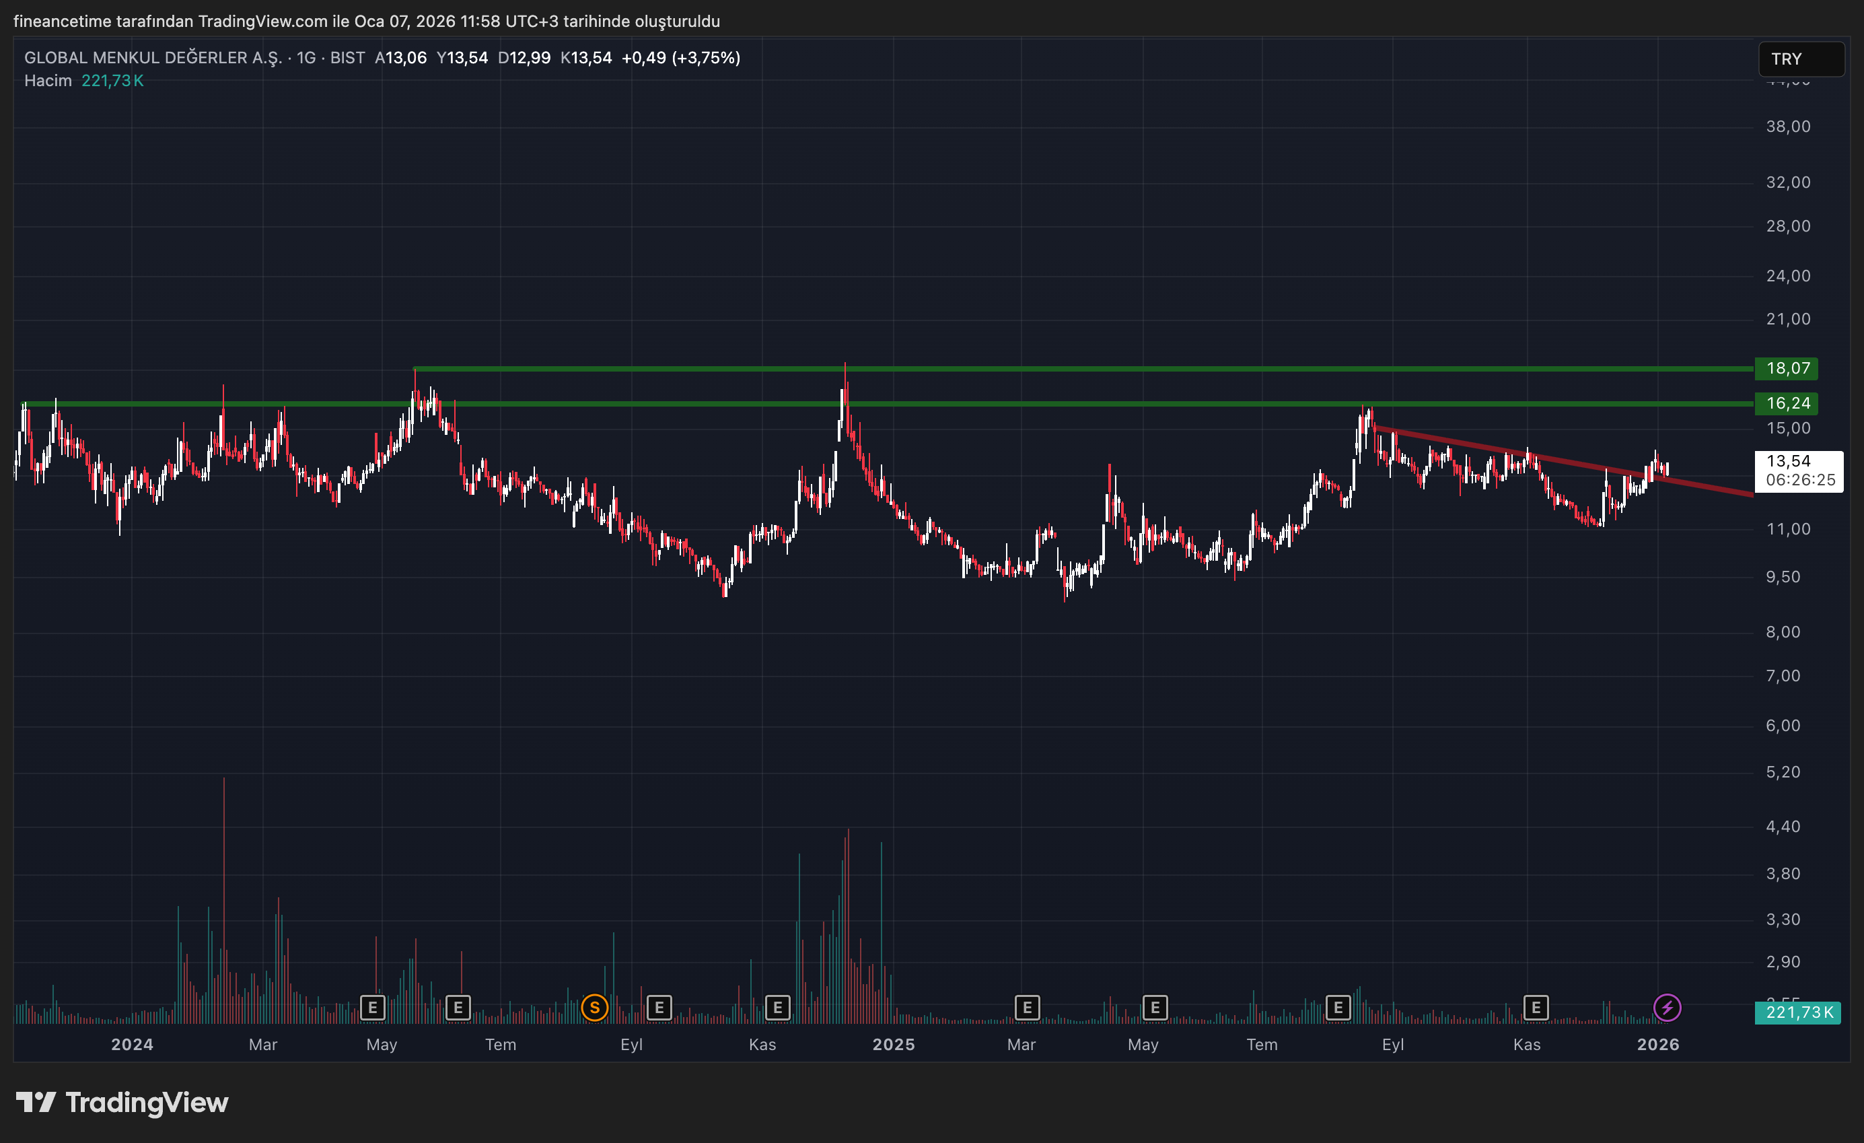Open the TRY currency selector
The width and height of the screenshot is (1864, 1143).
click(1801, 59)
